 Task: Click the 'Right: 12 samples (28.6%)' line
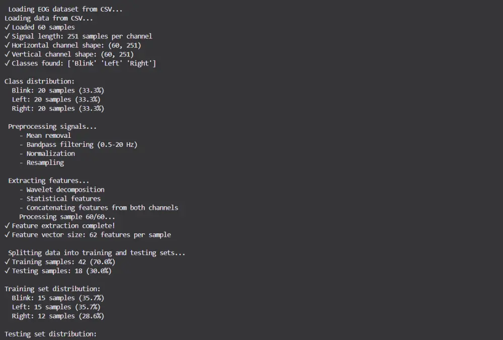click(x=58, y=316)
